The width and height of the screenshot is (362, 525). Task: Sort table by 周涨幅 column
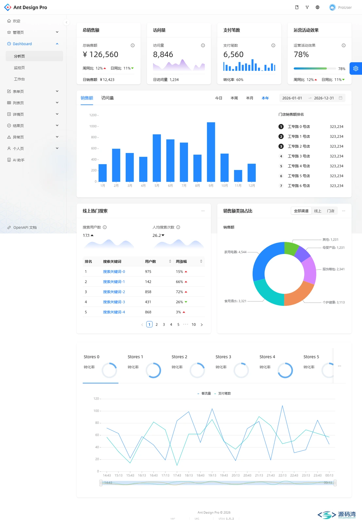(x=201, y=261)
